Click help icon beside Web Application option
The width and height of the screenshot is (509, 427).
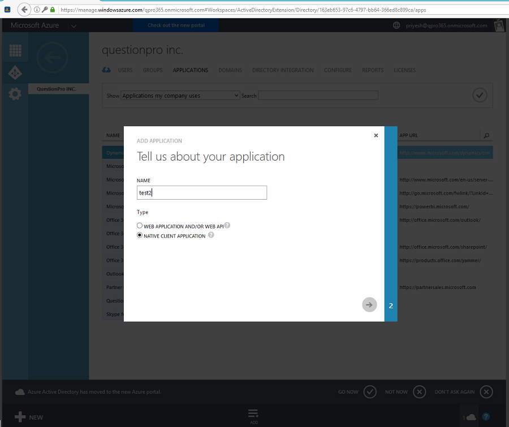pyautogui.click(x=227, y=225)
